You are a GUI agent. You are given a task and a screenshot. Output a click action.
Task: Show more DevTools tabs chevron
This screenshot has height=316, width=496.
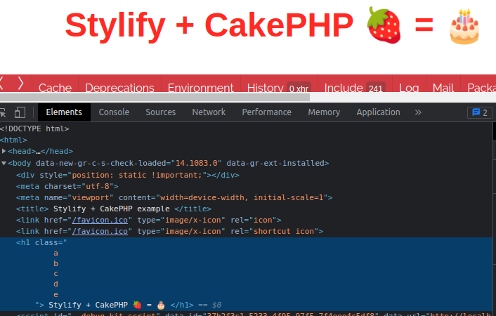point(418,112)
